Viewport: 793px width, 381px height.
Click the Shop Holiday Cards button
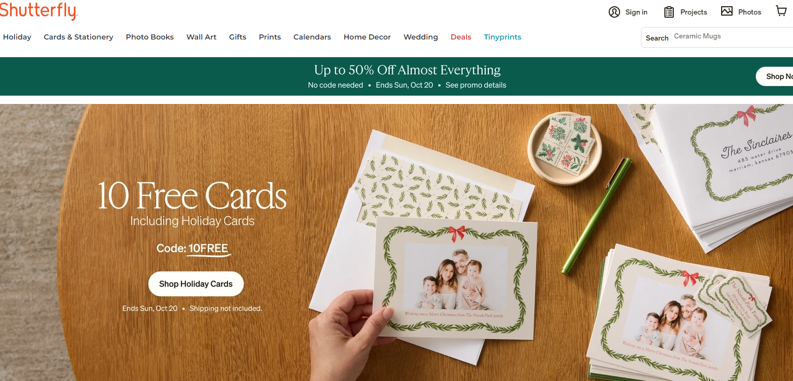tap(196, 284)
